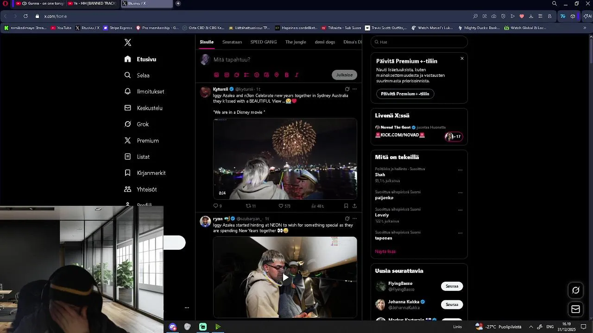Switch to the Gunna browser tab
The height and width of the screenshot is (333, 593).
tap(39, 4)
